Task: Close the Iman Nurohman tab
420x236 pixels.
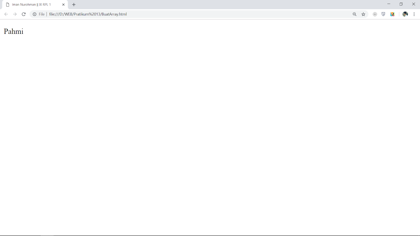Action: coord(63,4)
